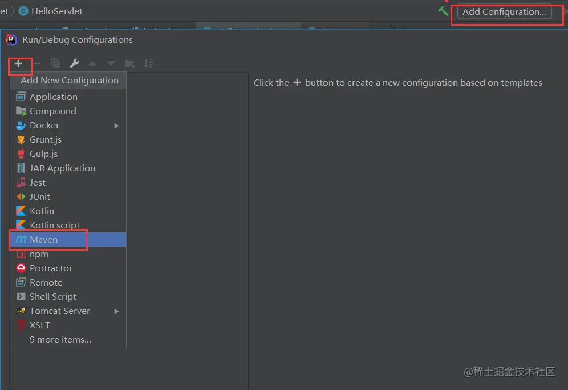Screen dimensions: 568x390
Task: Click the Tomcat Server cat icon
Action: [21, 311]
